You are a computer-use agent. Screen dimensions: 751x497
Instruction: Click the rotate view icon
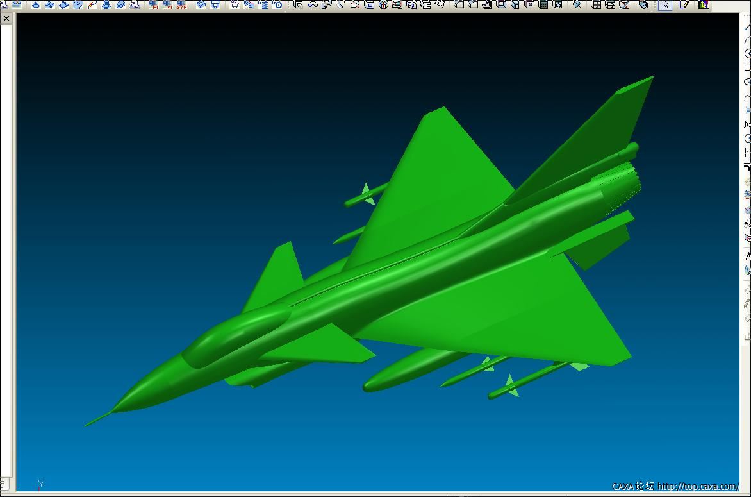point(644,4)
